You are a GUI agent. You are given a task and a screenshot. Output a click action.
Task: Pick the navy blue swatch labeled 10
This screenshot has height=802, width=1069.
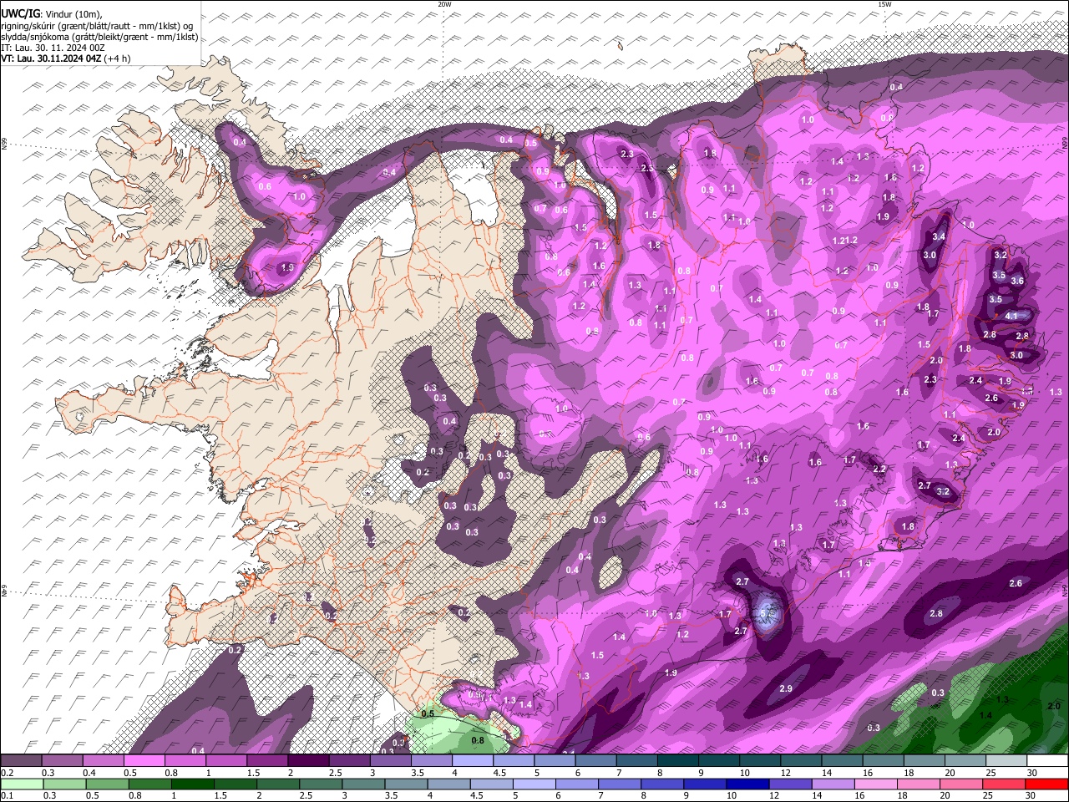(748, 784)
